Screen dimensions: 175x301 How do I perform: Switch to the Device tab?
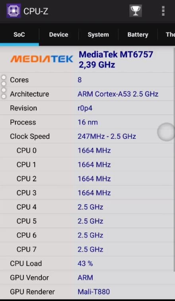point(58,35)
